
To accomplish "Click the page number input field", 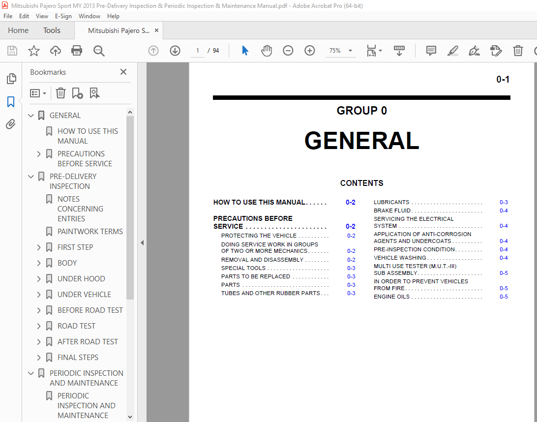I will [198, 51].
